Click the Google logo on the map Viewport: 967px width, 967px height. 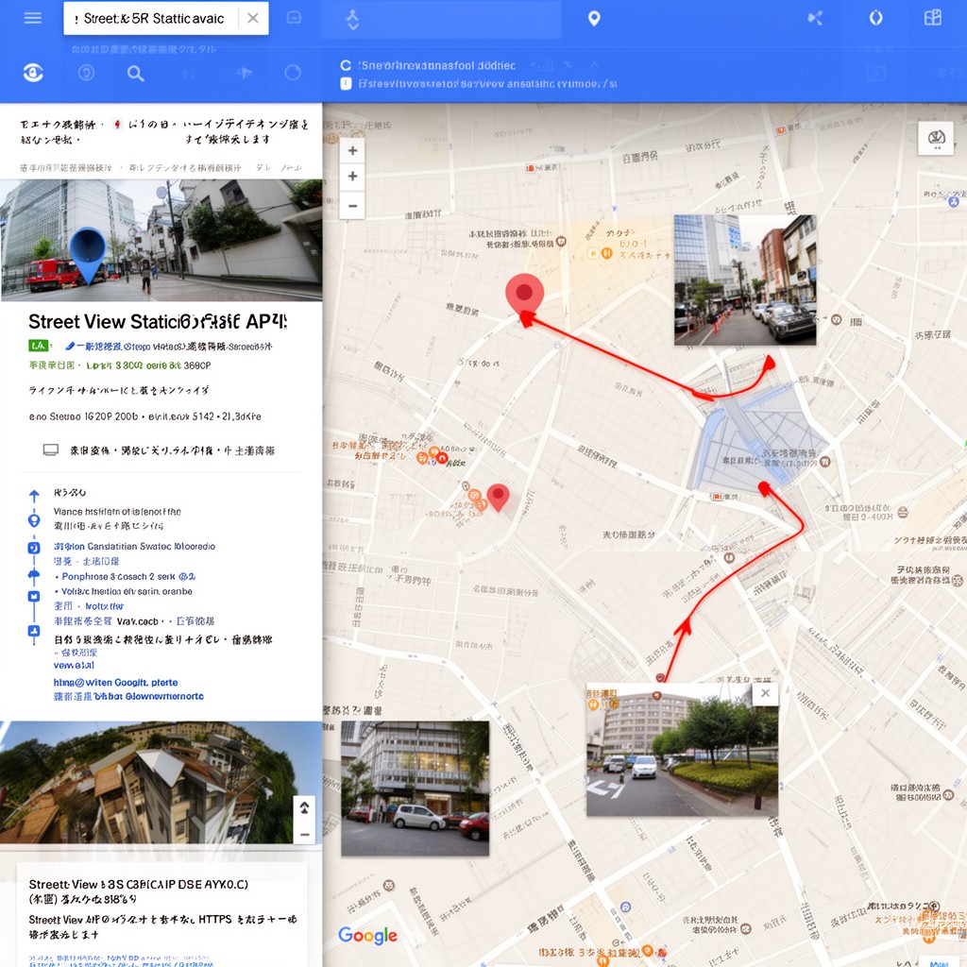coord(367,936)
